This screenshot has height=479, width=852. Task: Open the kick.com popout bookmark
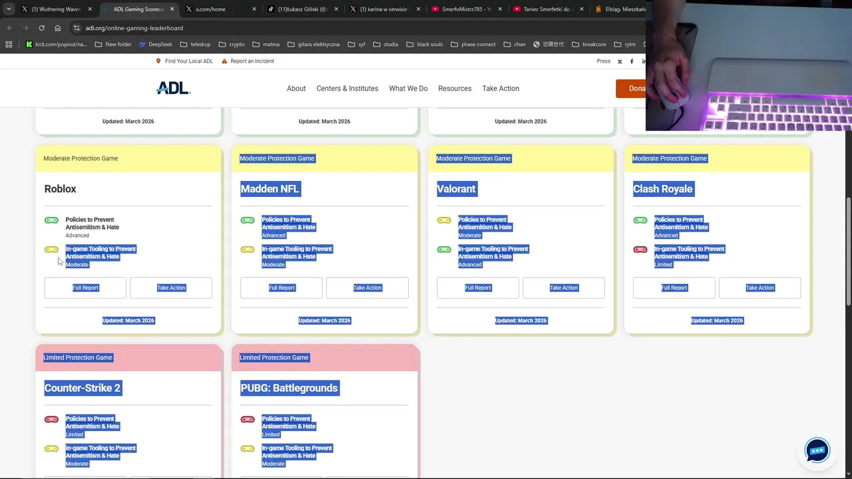coord(57,45)
